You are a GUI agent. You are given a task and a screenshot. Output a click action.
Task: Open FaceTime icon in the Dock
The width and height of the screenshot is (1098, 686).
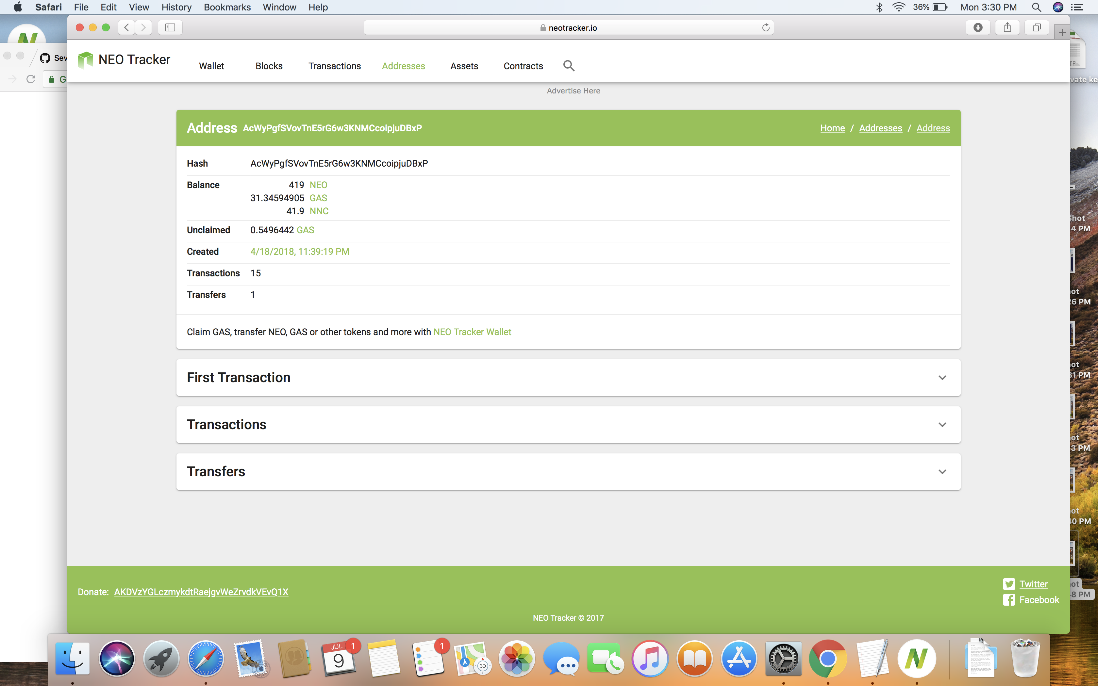606,658
